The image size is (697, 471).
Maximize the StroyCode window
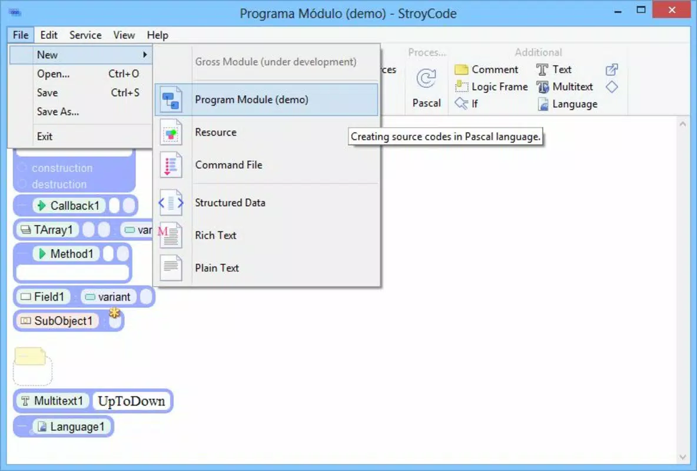pos(640,10)
